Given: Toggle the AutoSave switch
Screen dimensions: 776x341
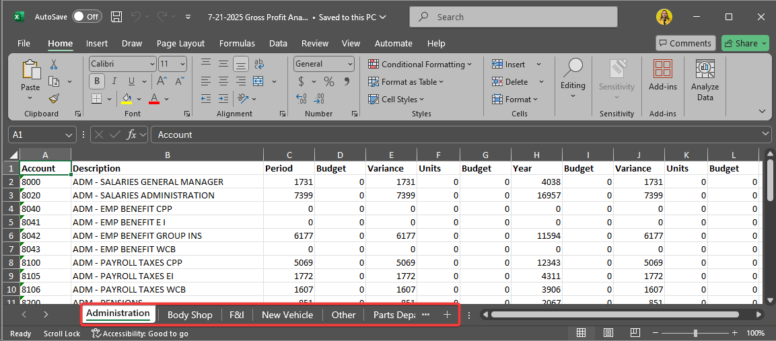Looking at the screenshot, I should pyautogui.click(x=87, y=17).
